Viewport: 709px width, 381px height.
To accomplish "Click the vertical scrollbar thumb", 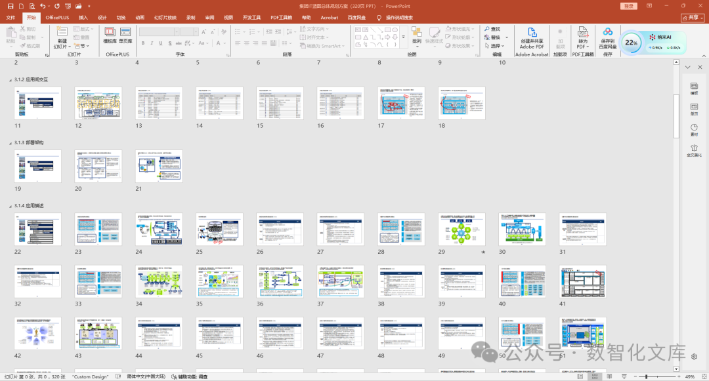I will [676, 116].
